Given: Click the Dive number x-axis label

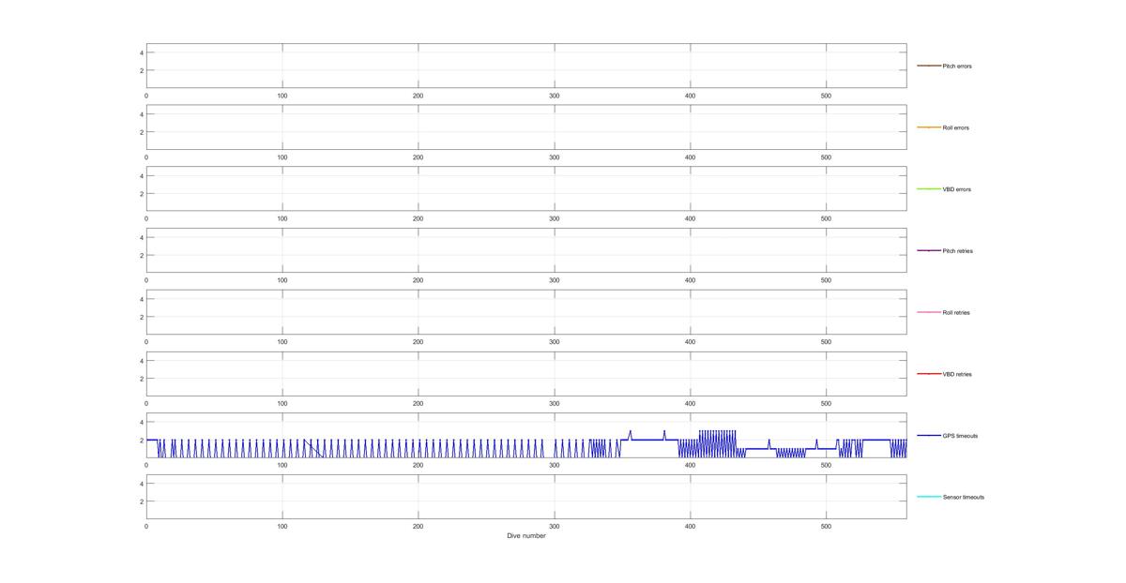Looking at the screenshot, I should 526,536.
